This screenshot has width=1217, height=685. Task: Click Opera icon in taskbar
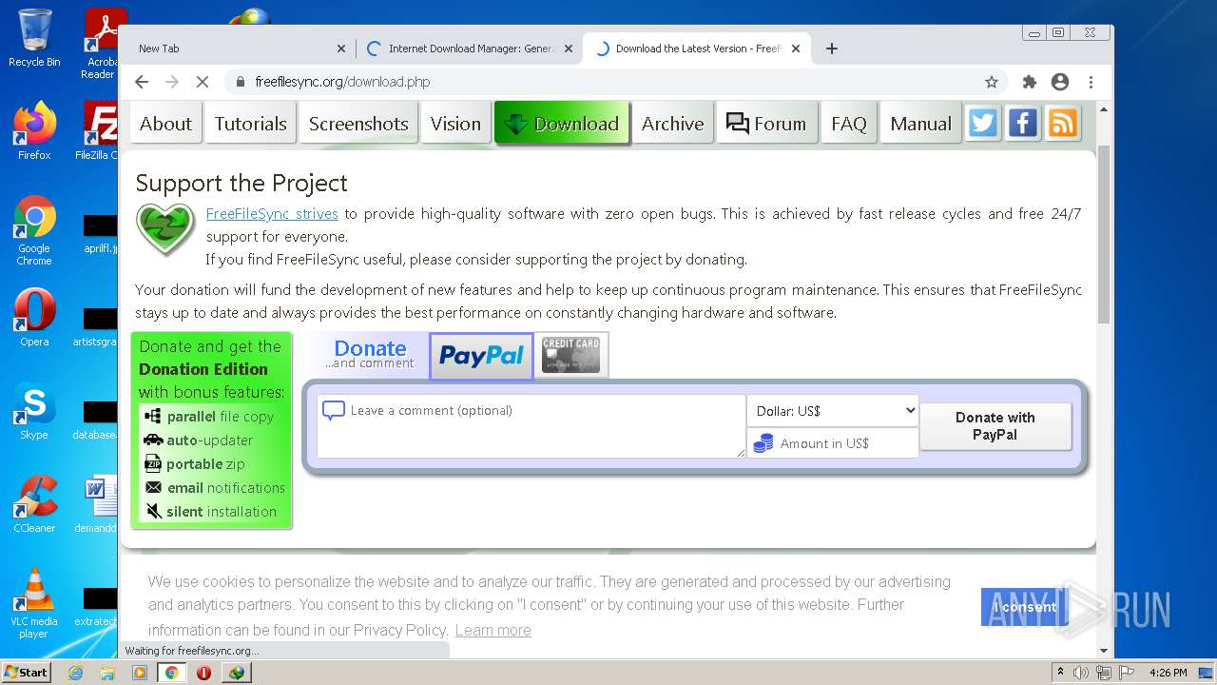(x=203, y=673)
